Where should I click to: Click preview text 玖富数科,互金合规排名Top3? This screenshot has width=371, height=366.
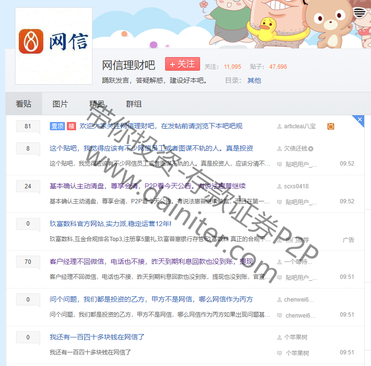(x=160, y=239)
